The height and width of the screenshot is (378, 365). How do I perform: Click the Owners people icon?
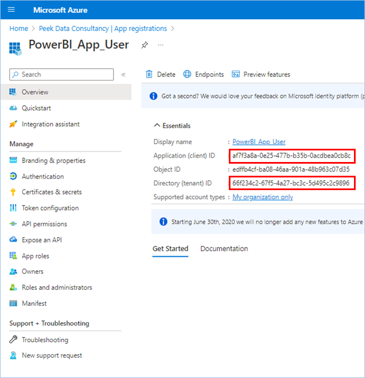point(13,272)
